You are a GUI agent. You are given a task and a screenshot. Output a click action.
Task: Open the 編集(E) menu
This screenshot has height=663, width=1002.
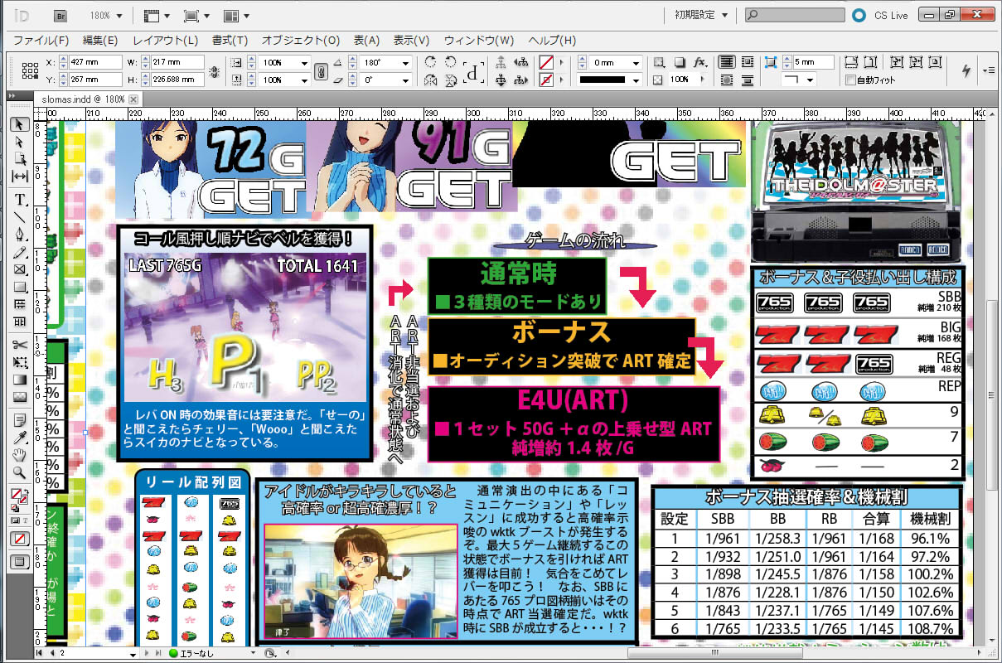tap(100, 41)
